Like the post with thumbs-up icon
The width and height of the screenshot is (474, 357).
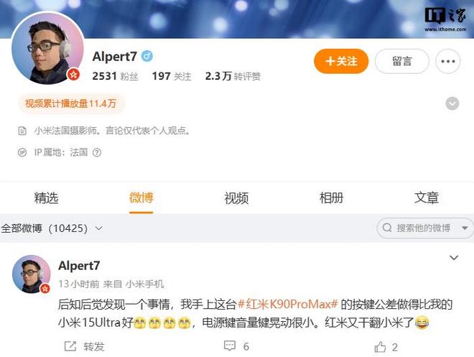click(x=380, y=347)
